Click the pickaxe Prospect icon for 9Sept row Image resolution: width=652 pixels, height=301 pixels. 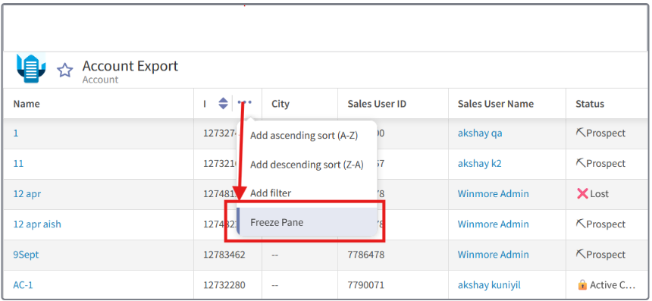pyautogui.click(x=581, y=254)
